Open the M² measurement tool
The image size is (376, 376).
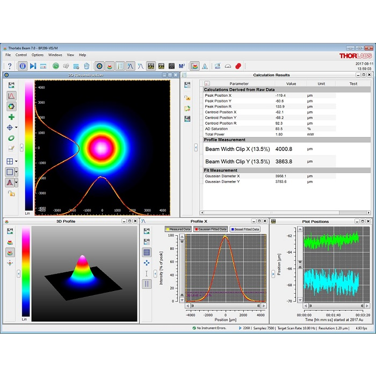tap(182, 66)
